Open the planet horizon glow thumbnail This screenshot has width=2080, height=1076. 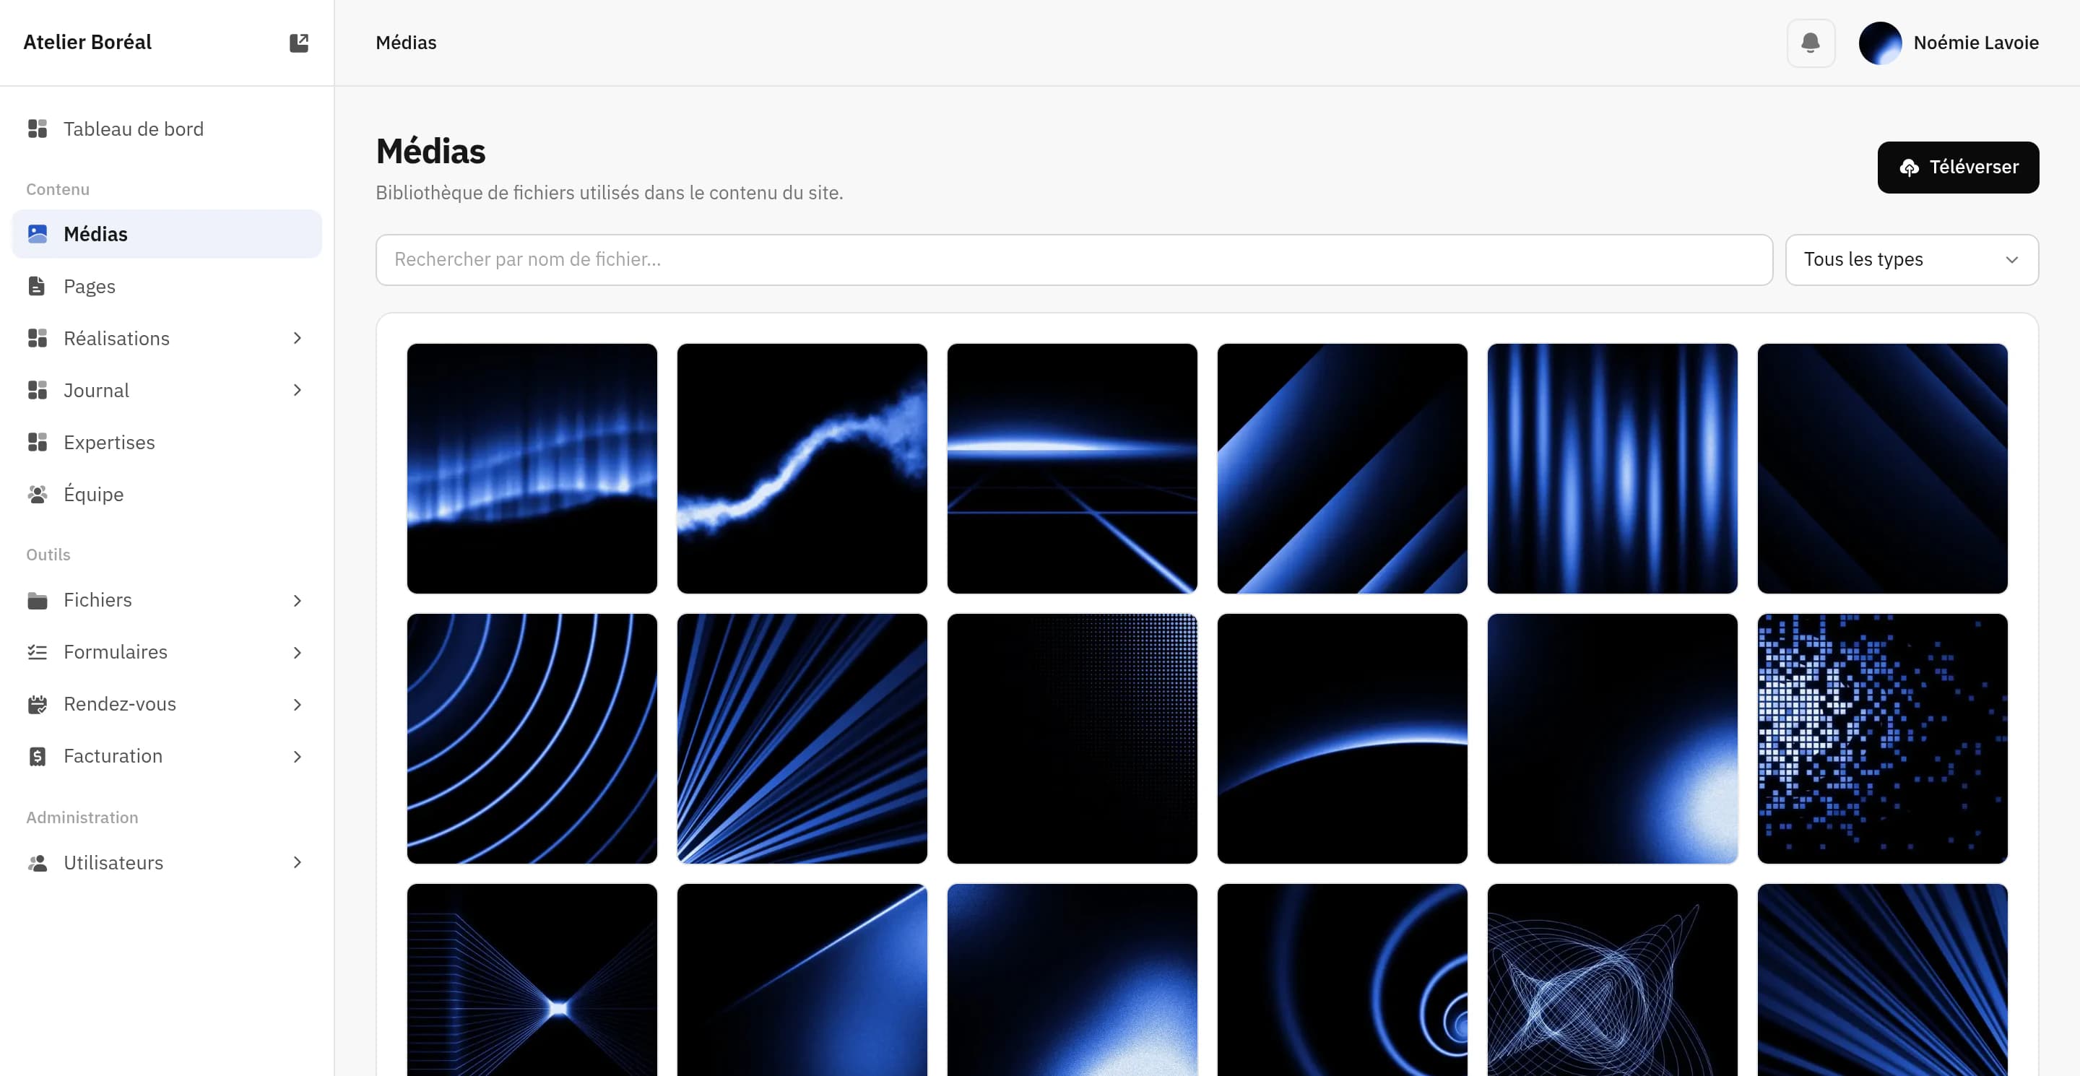[x=1341, y=739]
